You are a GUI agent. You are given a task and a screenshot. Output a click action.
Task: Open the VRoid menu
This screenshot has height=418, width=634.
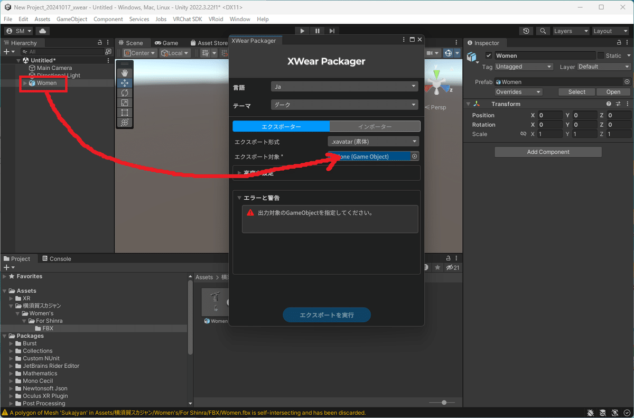[216, 19]
